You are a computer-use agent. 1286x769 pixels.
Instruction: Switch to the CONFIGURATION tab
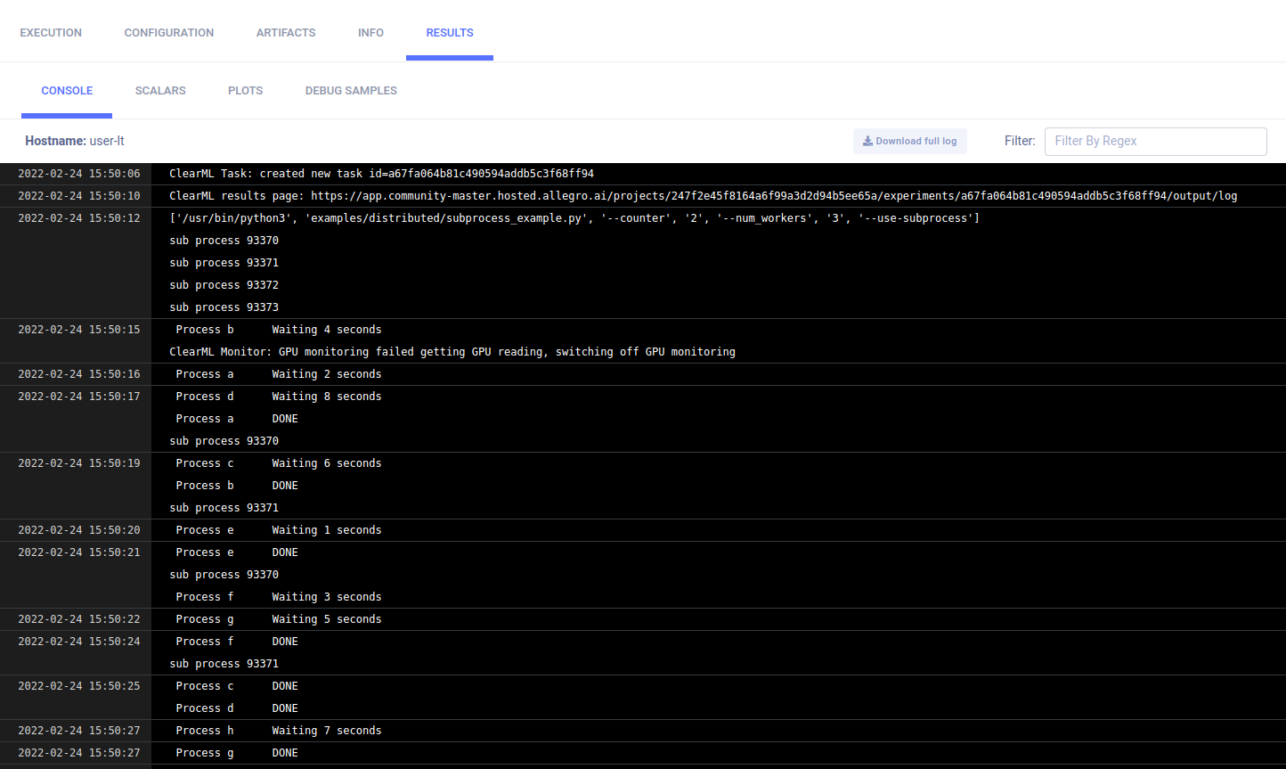coord(168,33)
